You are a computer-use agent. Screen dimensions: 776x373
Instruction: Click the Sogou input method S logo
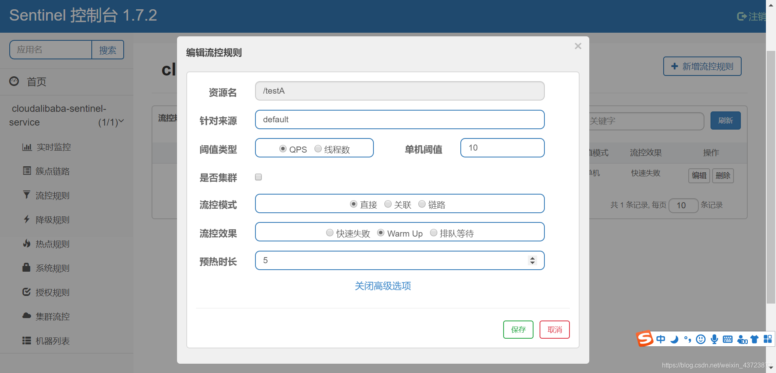click(x=645, y=338)
